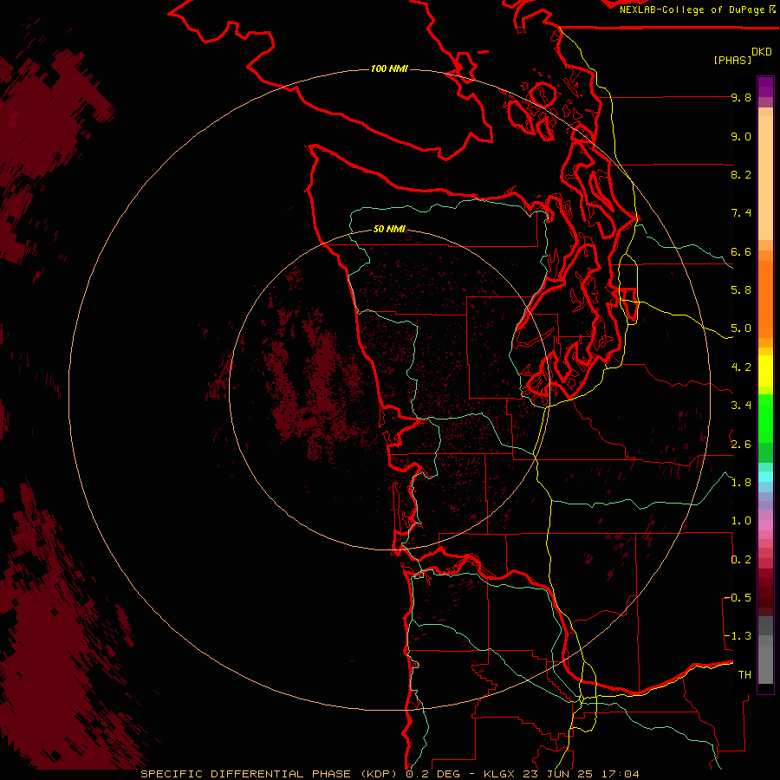Click the Specific Differential Phase (KDP) title text

[269, 774]
